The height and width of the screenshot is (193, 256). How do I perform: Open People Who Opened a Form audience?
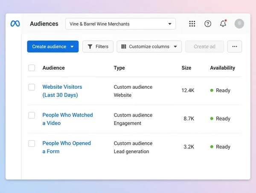[x=67, y=147]
